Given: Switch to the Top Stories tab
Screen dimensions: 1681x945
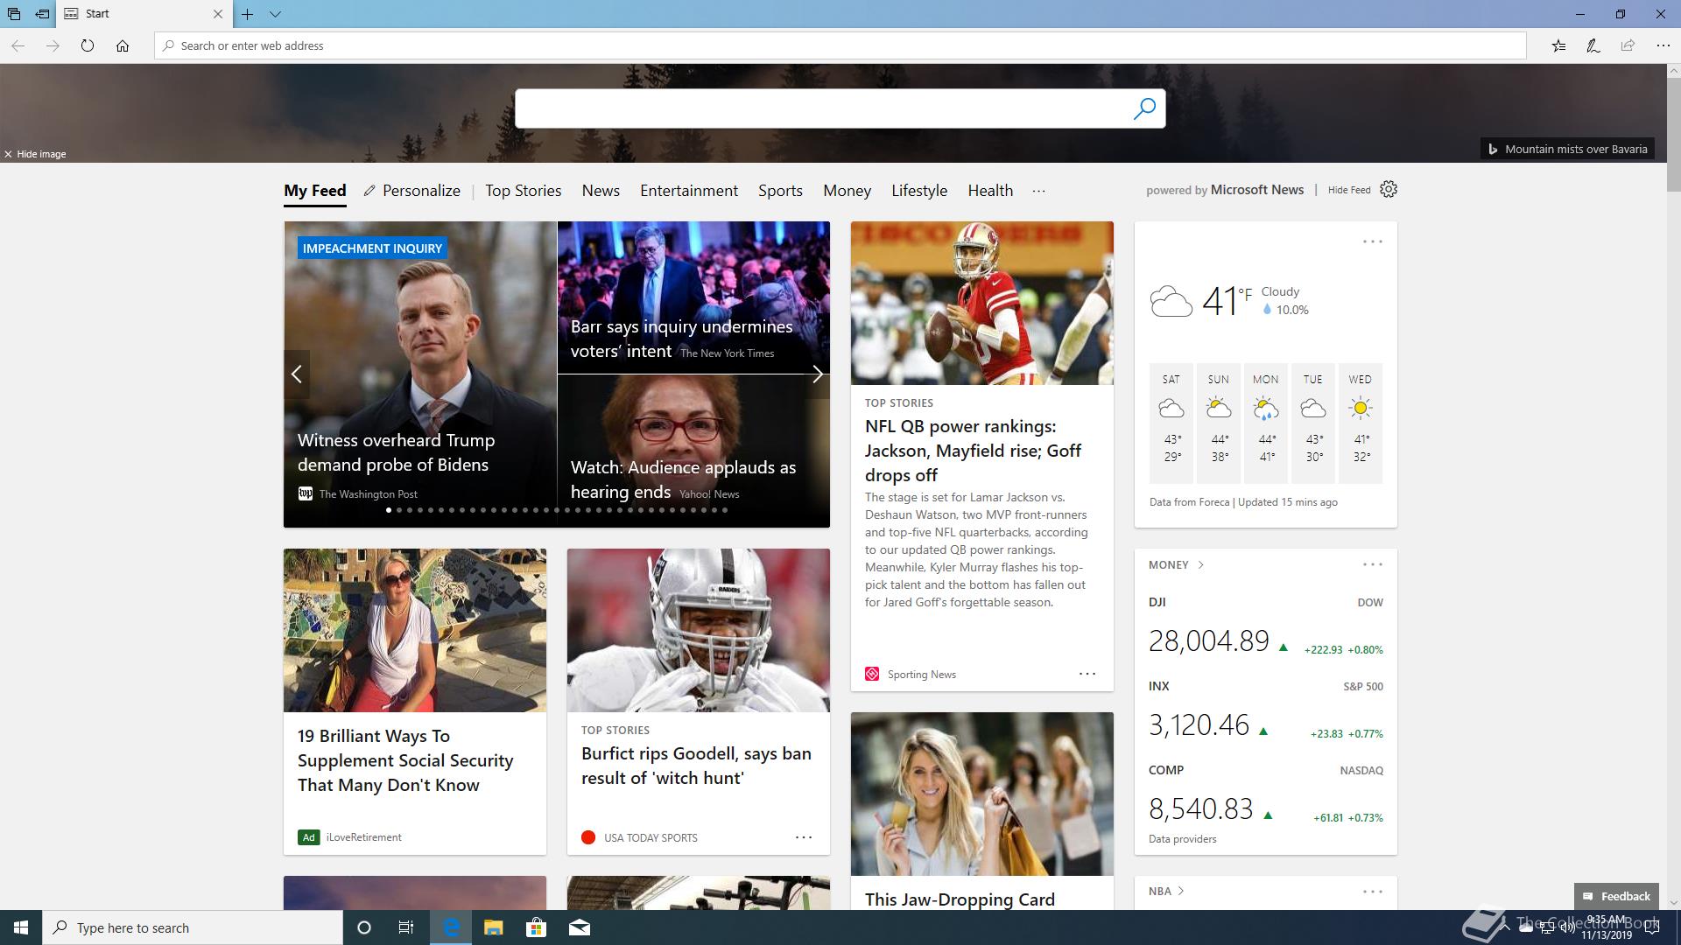Looking at the screenshot, I should tap(523, 191).
